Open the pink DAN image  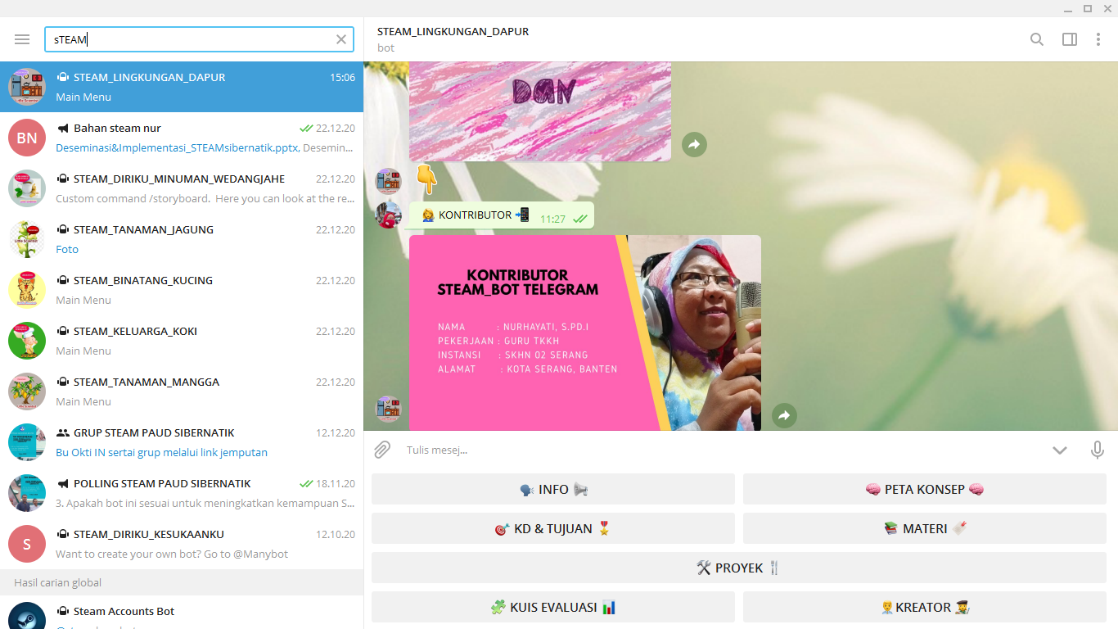540,111
